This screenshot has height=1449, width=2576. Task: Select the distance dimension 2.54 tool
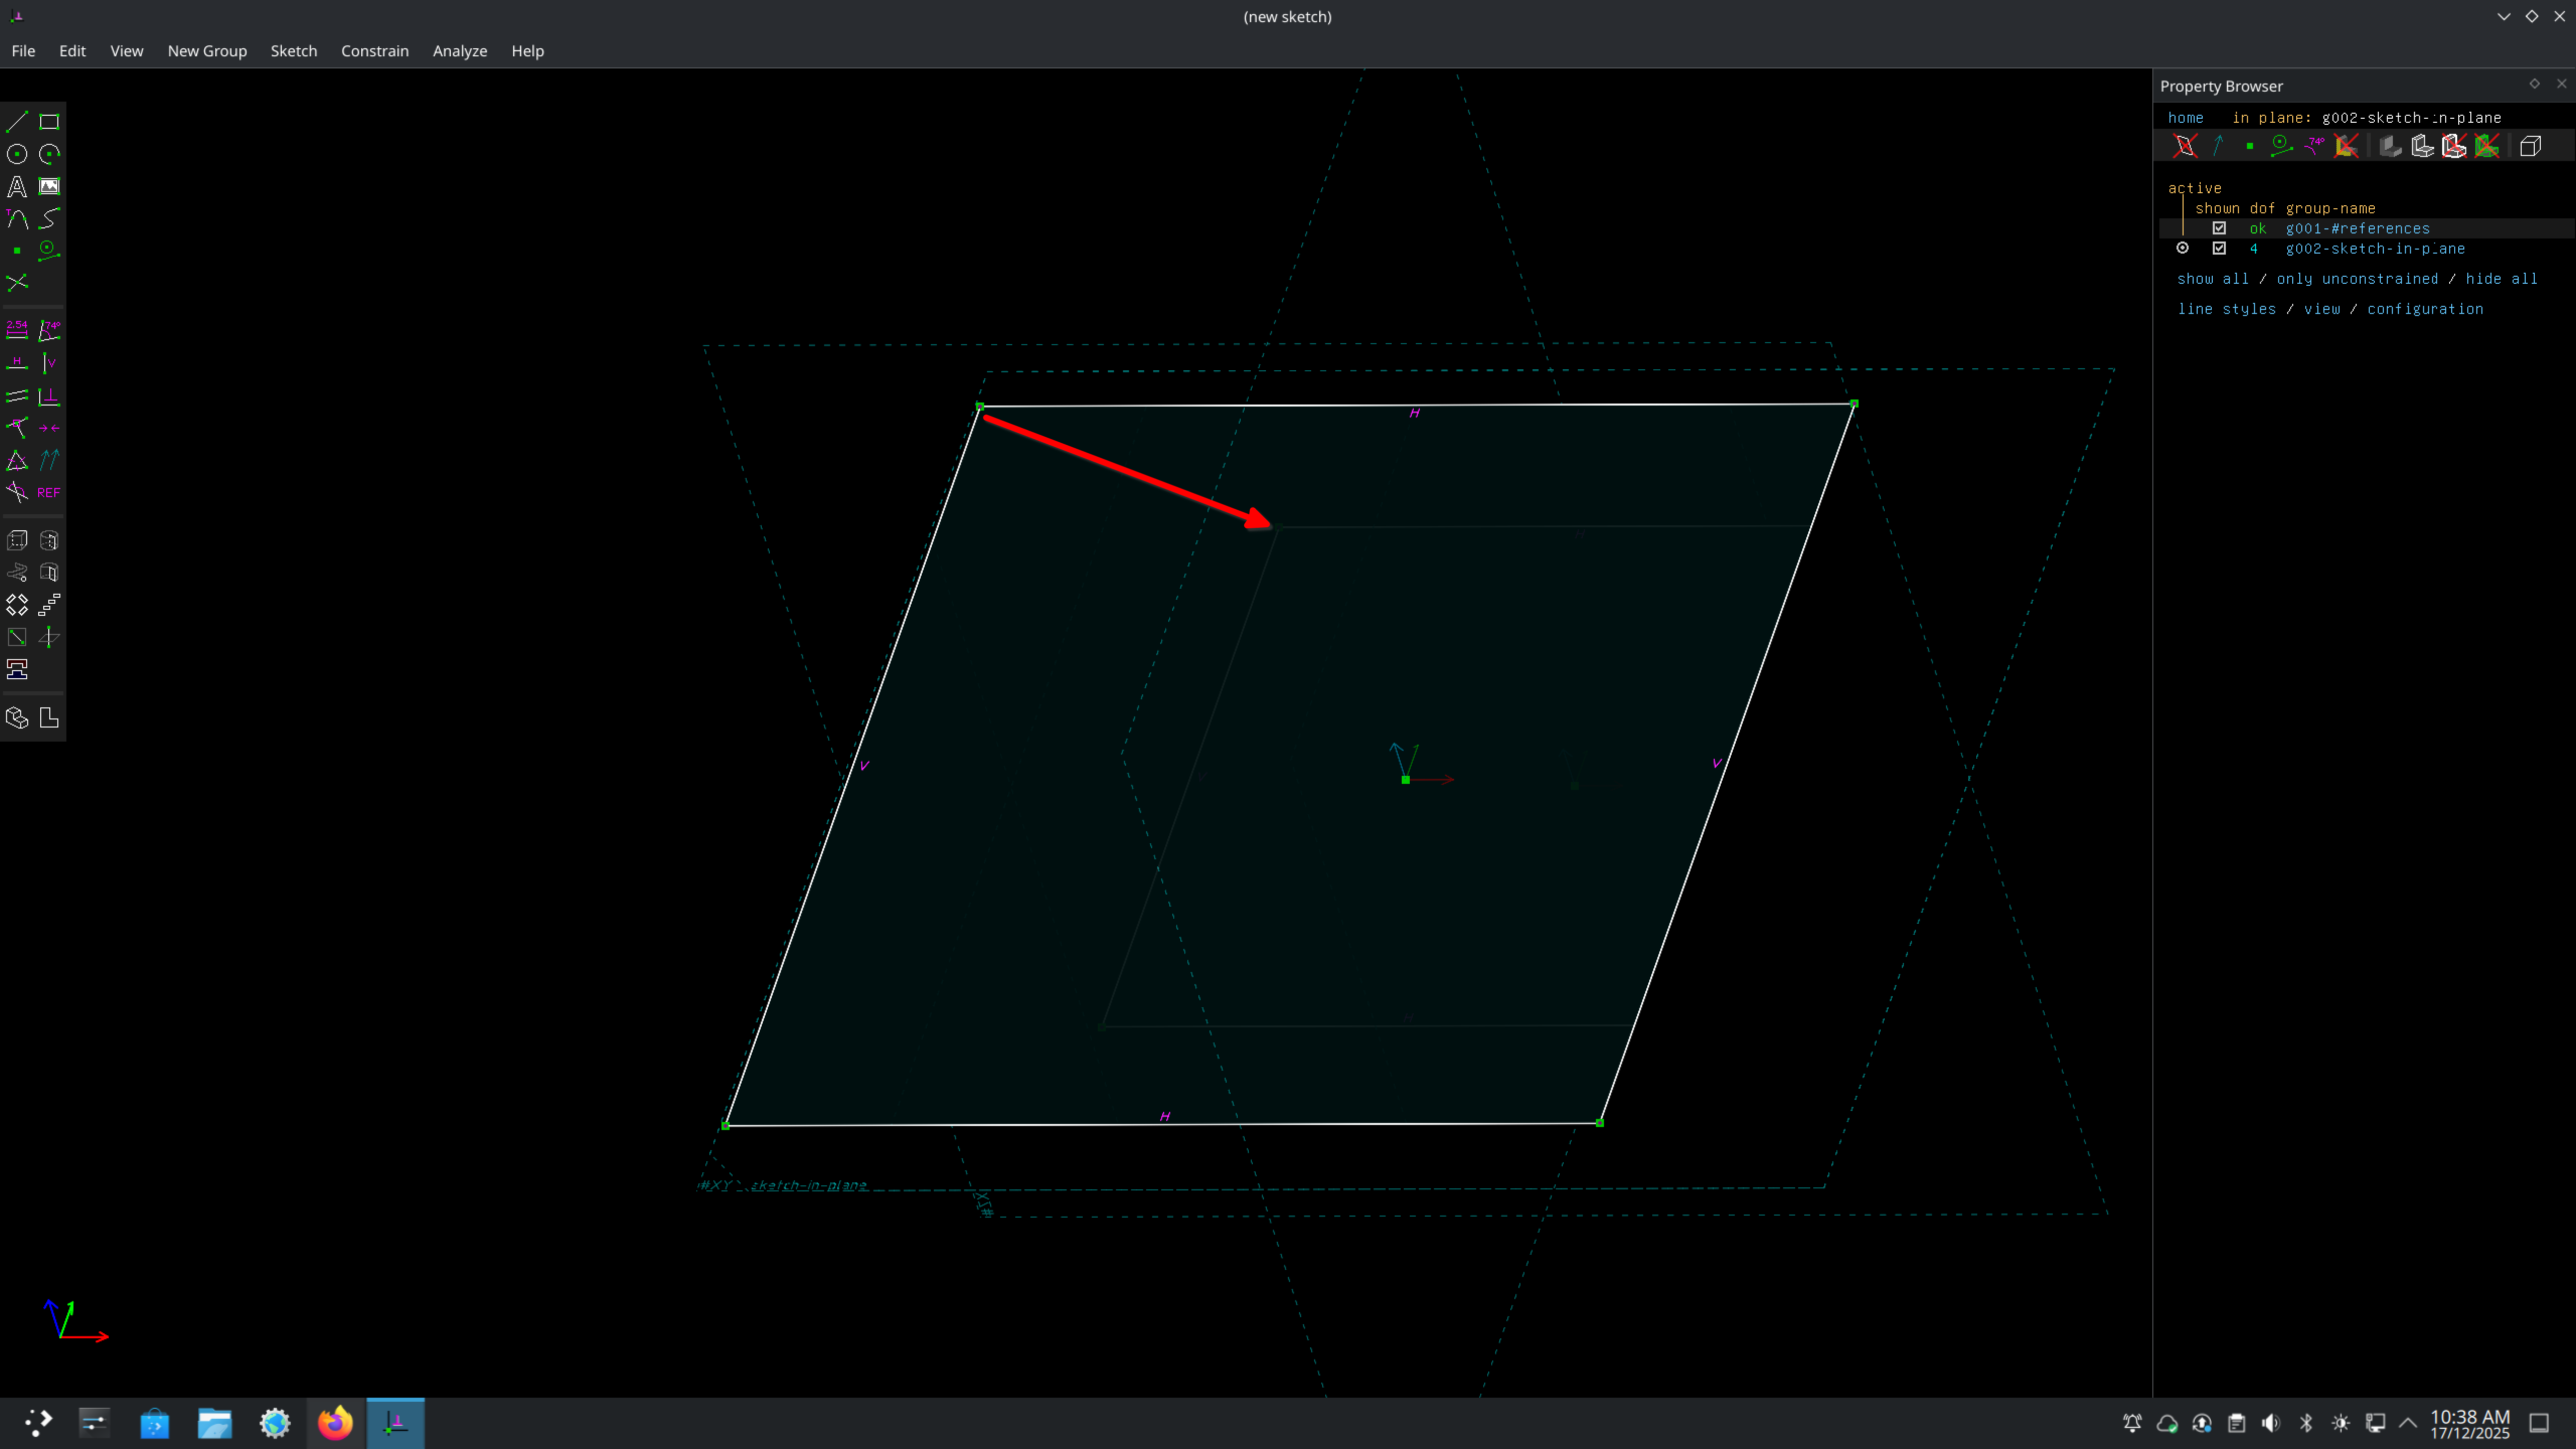17,330
